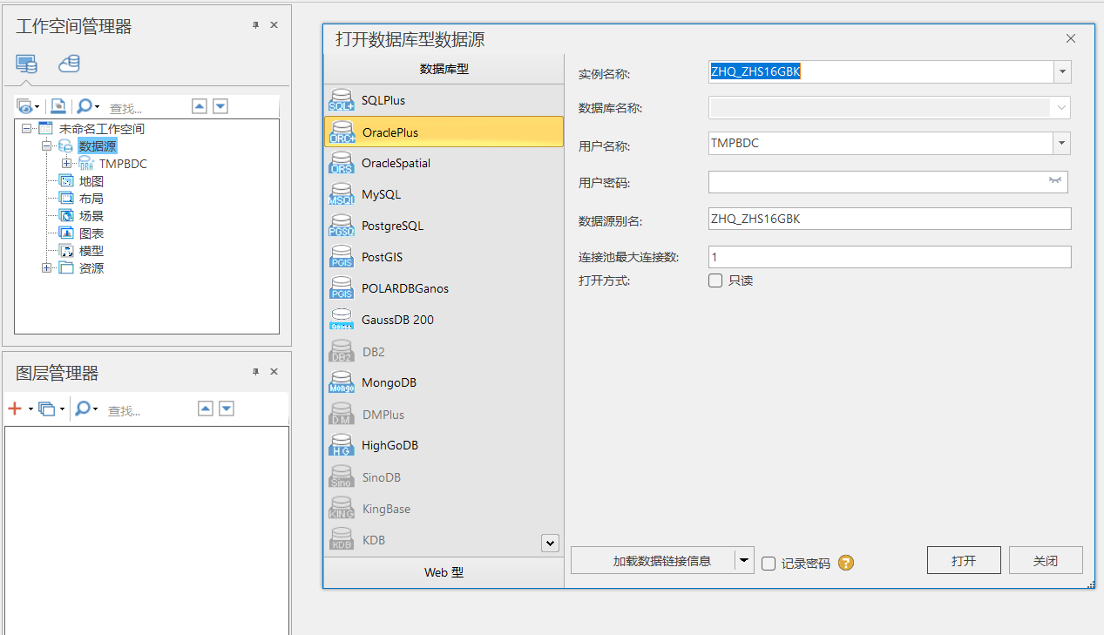The width and height of the screenshot is (1104, 635).
Task: Move to next search result in 工作空间管理器
Action: click(220, 106)
